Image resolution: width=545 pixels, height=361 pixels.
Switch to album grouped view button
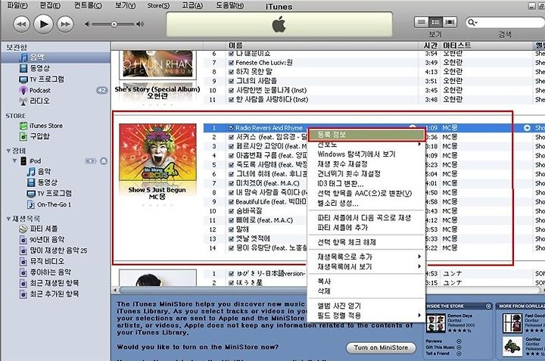435,22
